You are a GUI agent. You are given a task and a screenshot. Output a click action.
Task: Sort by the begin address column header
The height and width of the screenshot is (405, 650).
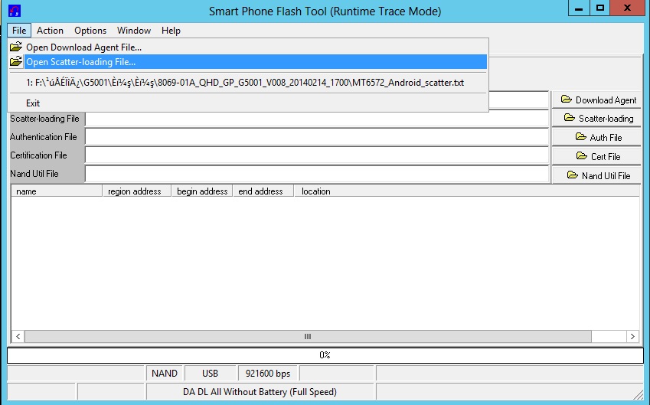(202, 191)
